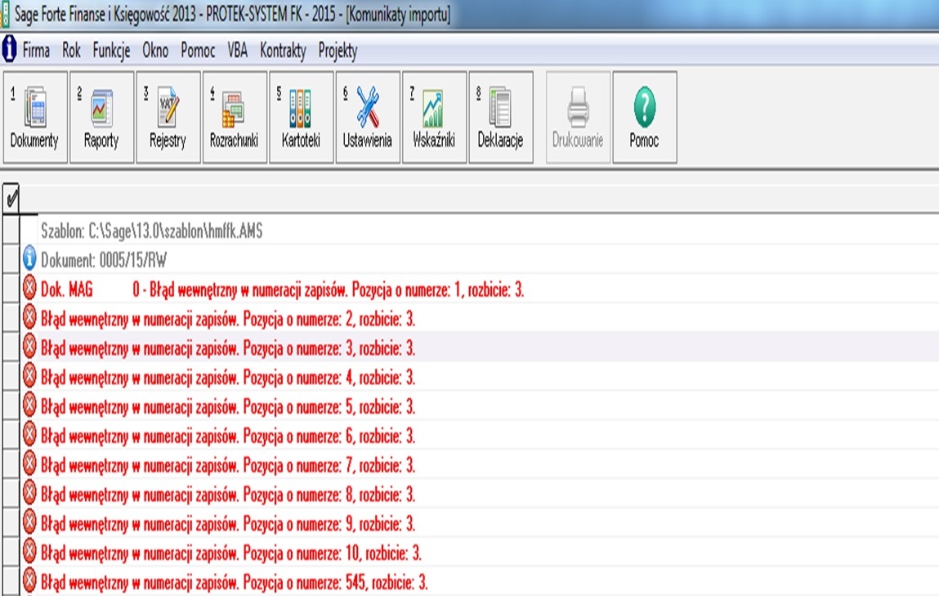This screenshot has width=939, height=596.
Task: Open the Funkcje menu
Action: (x=111, y=51)
